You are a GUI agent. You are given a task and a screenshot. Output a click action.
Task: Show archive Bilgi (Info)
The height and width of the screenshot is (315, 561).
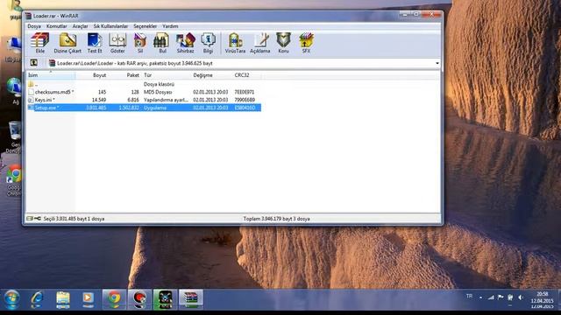tap(208, 43)
